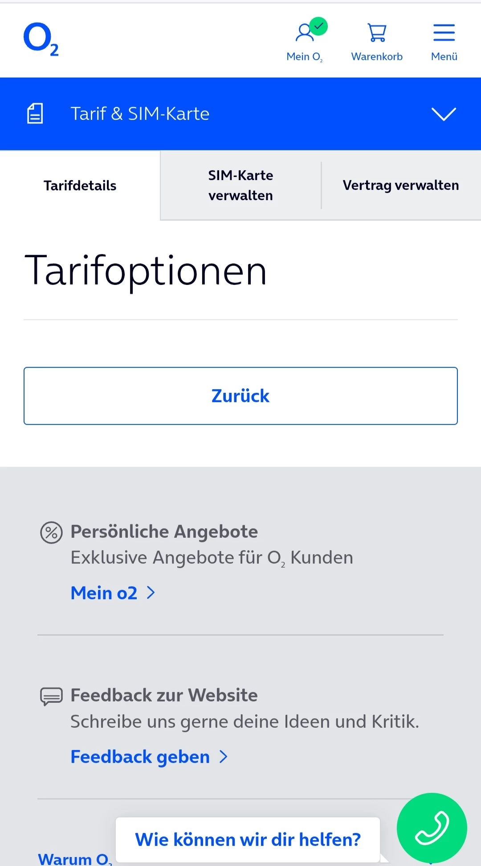Image resolution: width=481 pixels, height=866 pixels.
Task: Click the percent icon beside Persönliche Angebote
Action: click(x=52, y=532)
